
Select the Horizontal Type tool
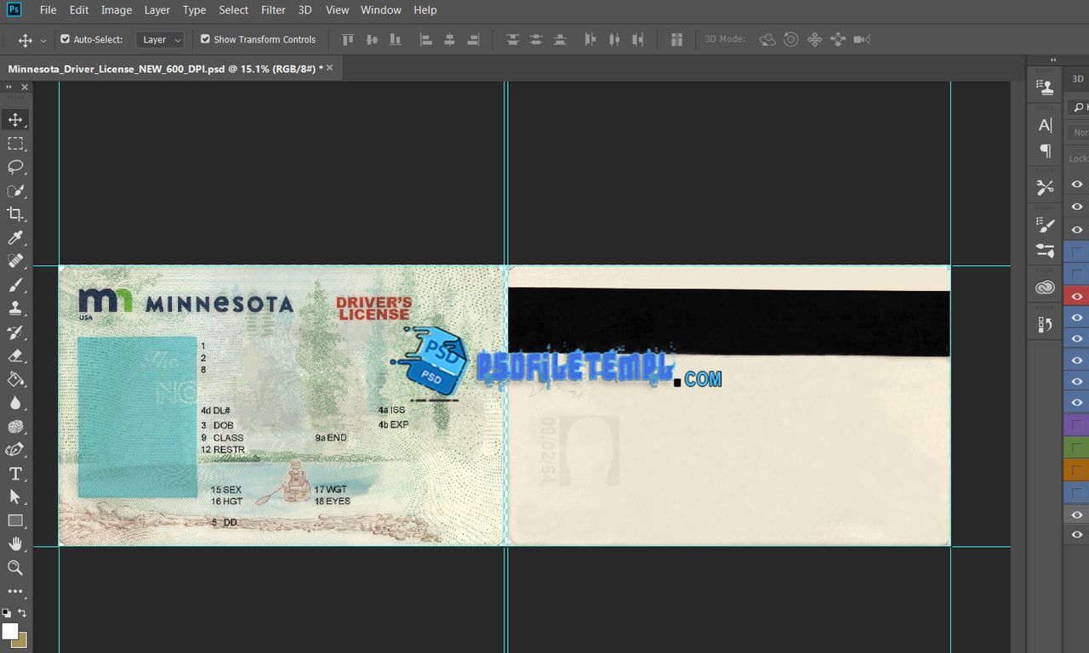tap(15, 474)
